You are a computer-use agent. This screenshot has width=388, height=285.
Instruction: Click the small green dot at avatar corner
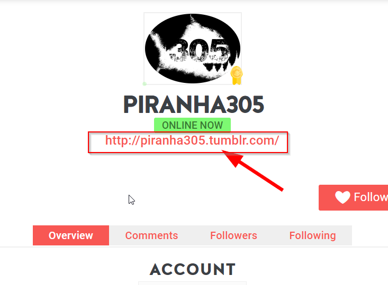[x=145, y=84]
